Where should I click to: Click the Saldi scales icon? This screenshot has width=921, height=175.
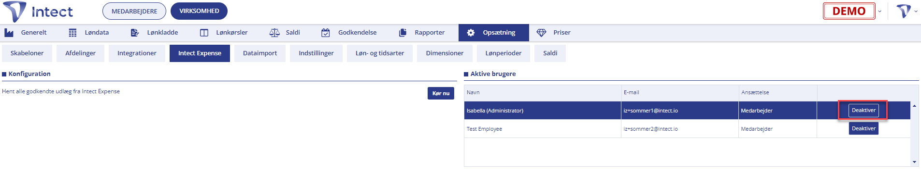(x=274, y=33)
